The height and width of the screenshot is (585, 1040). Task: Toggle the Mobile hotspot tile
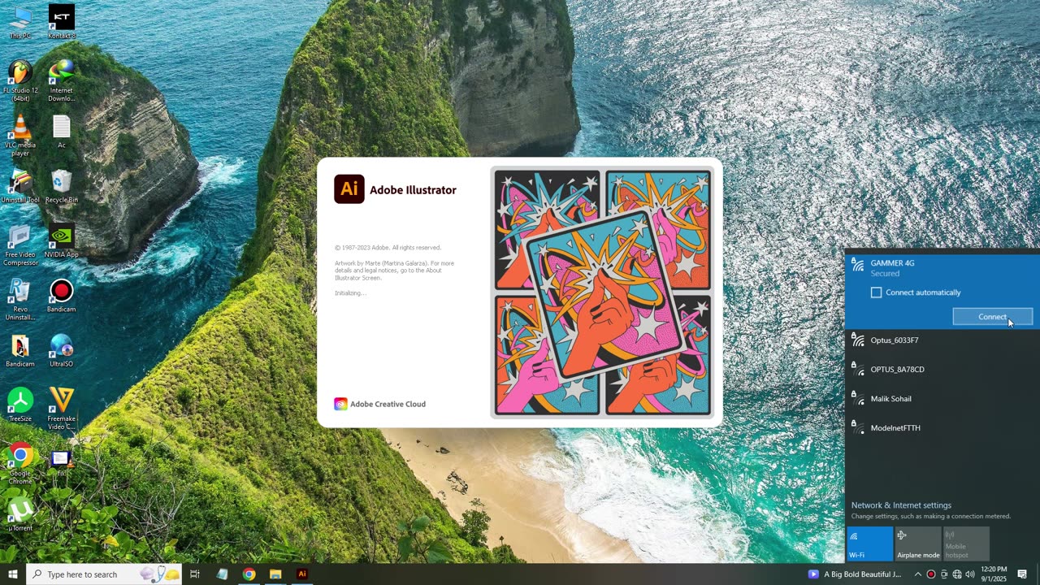(967, 544)
